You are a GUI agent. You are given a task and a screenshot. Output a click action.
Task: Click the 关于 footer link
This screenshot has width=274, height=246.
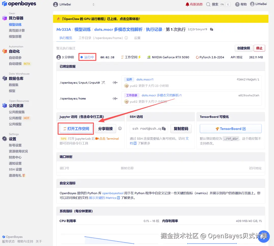pyautogui.click(x=39, y=241)
